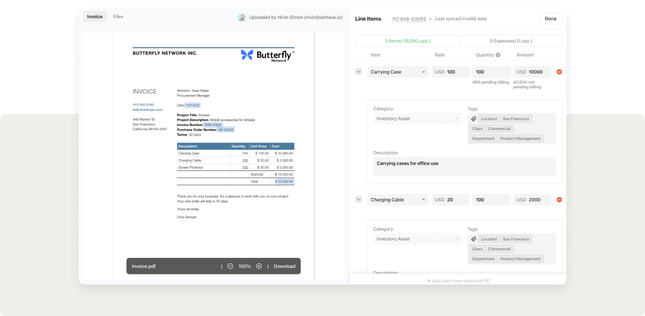Collapse the Charging Cable line item details
Screen dimensions: 645x316
click(359, 200)
